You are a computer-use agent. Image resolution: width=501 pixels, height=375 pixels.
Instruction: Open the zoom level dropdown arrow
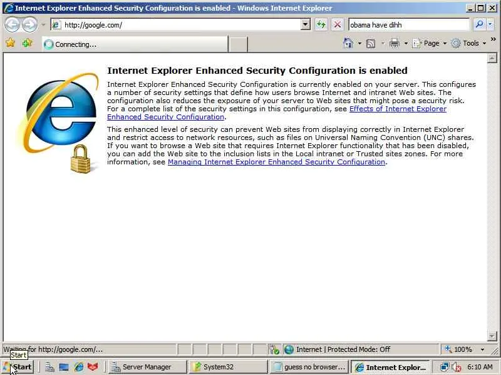482,349
